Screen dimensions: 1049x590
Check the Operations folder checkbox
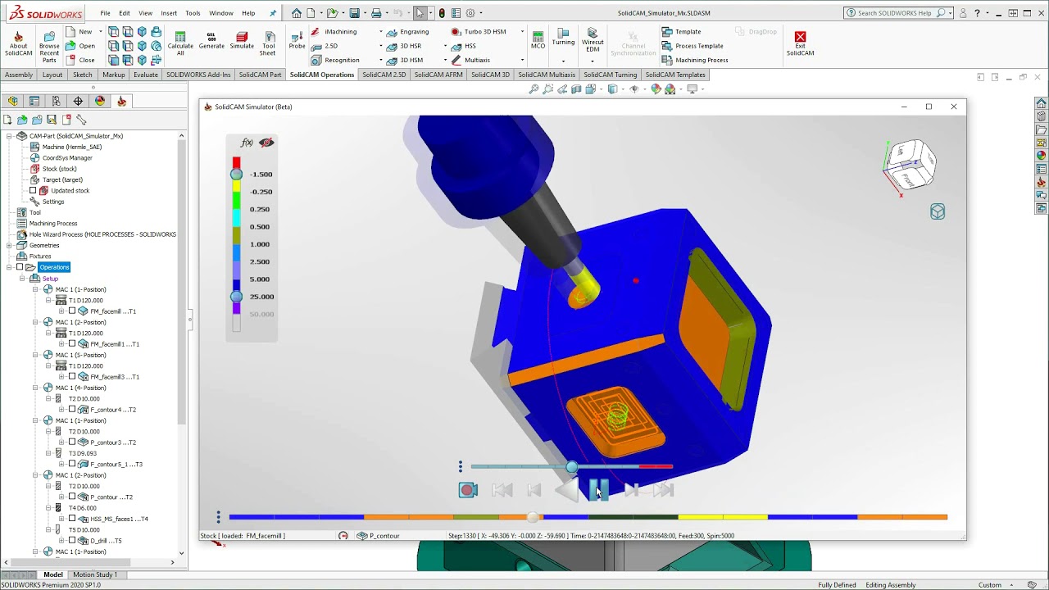pyautogui.click(x=20, y=267)
